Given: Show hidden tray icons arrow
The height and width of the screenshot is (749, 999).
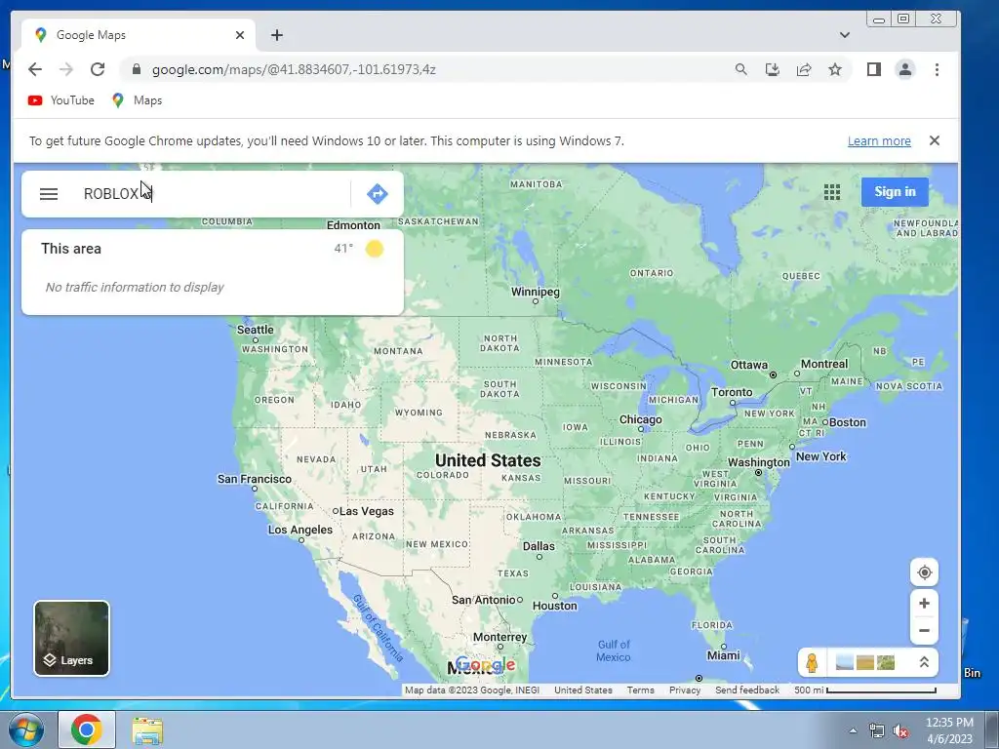Looking at the screenshot, I should click(853, 730).
